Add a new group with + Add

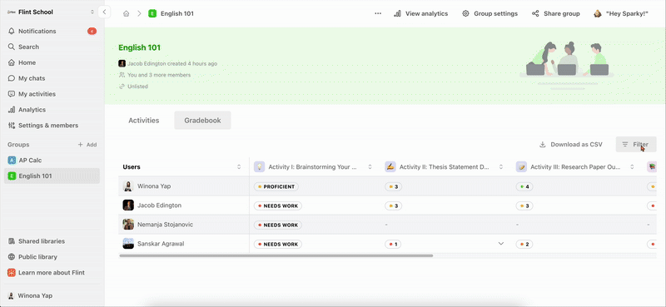tap(87, 145)
